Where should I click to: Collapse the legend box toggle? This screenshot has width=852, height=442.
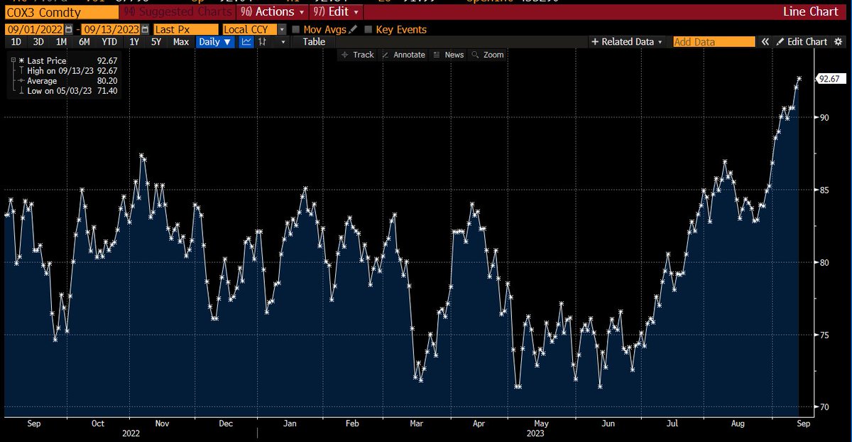tap(14, 61)
